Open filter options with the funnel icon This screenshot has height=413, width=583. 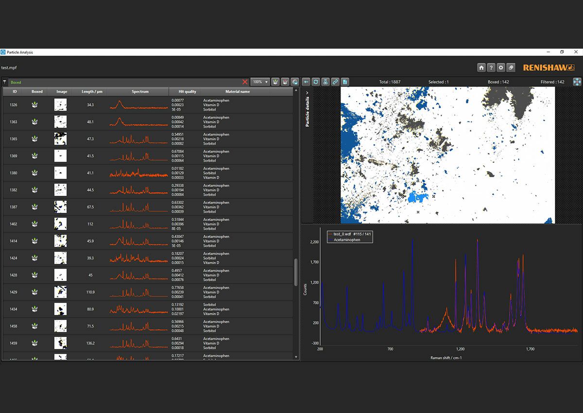point(4,82)
